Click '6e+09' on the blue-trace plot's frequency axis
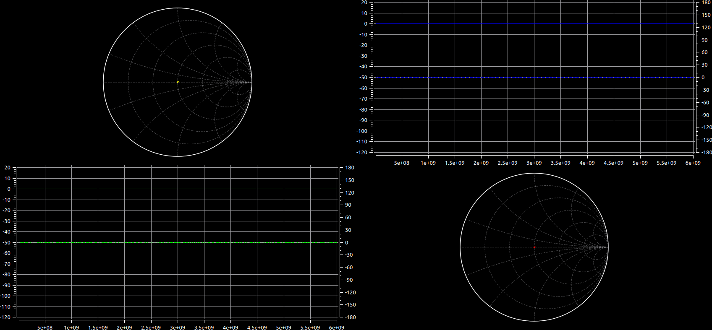This screenshot has height=330, width=712. pos(693,163)
